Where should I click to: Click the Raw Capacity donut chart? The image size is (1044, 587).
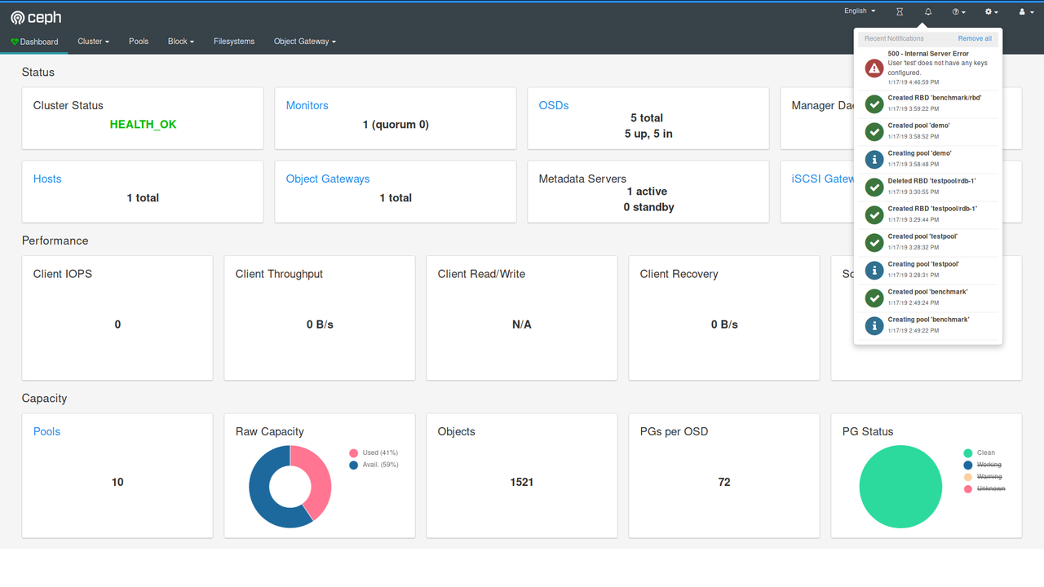coord(290,487)
